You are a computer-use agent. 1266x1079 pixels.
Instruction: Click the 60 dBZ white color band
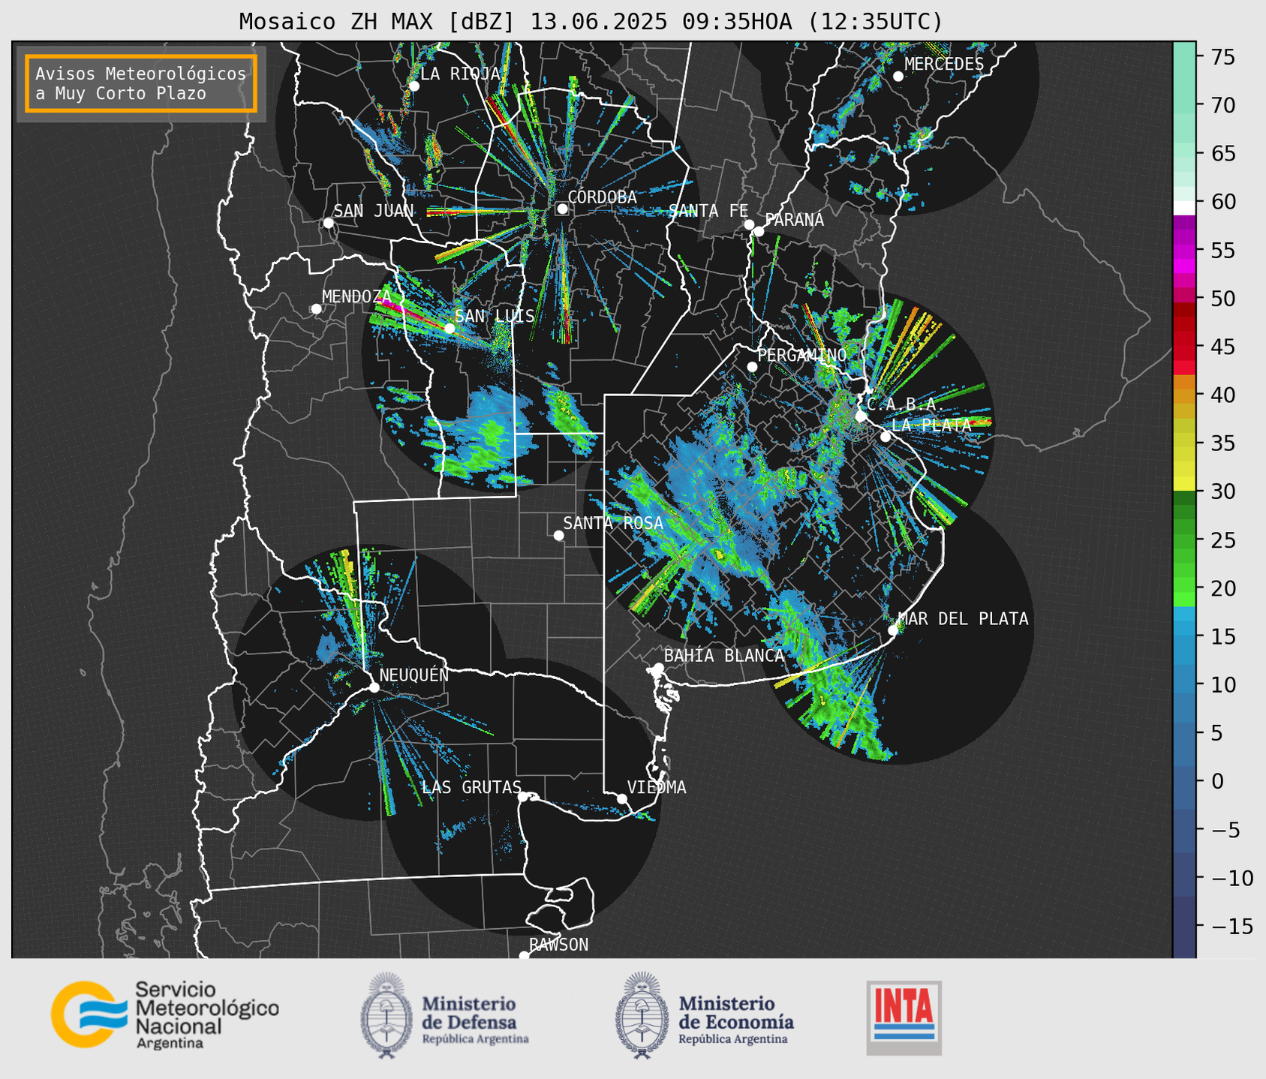(1184, 207)
